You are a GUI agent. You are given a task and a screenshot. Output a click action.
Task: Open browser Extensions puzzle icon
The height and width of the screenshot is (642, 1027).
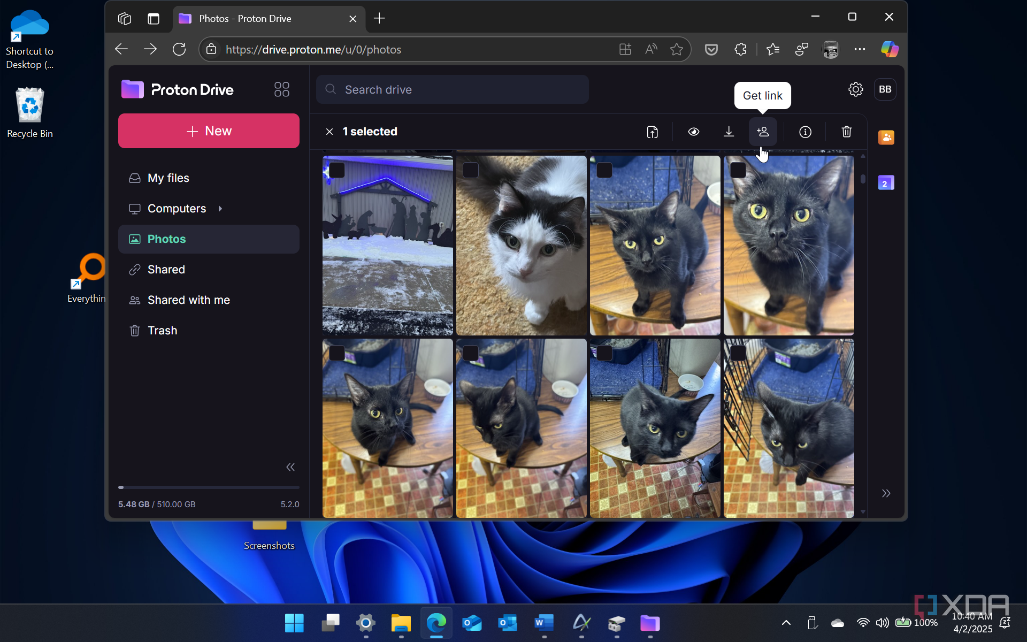740,49
